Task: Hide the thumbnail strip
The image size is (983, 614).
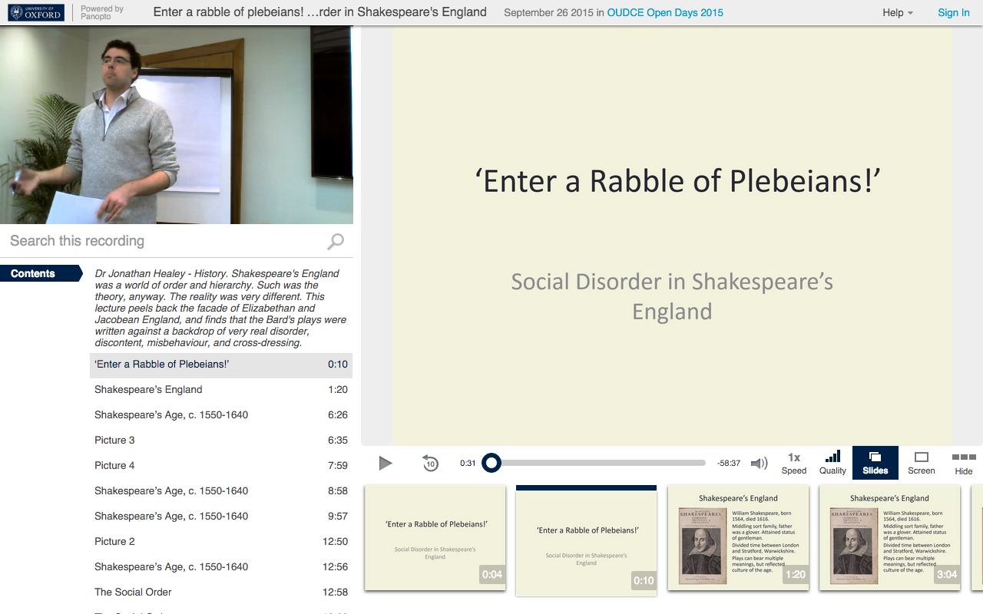Action: 963,463
